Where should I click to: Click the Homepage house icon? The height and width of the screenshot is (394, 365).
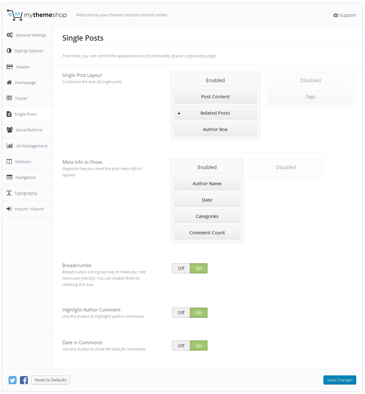tap(9, 83)
